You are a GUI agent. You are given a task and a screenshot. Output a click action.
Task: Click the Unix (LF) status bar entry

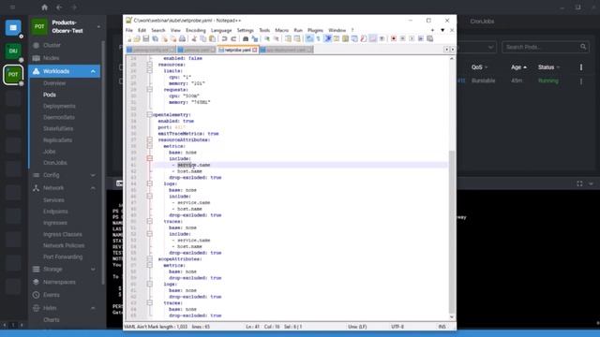[357, 327]
